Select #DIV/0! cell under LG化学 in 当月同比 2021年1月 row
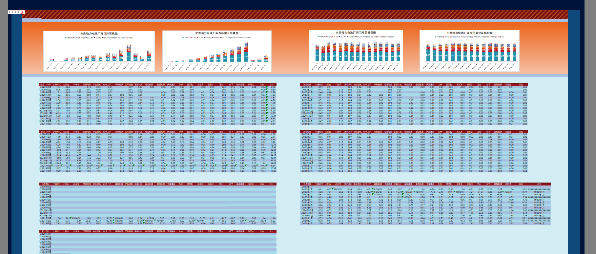The image size is (596, 254). coord(76,218)
